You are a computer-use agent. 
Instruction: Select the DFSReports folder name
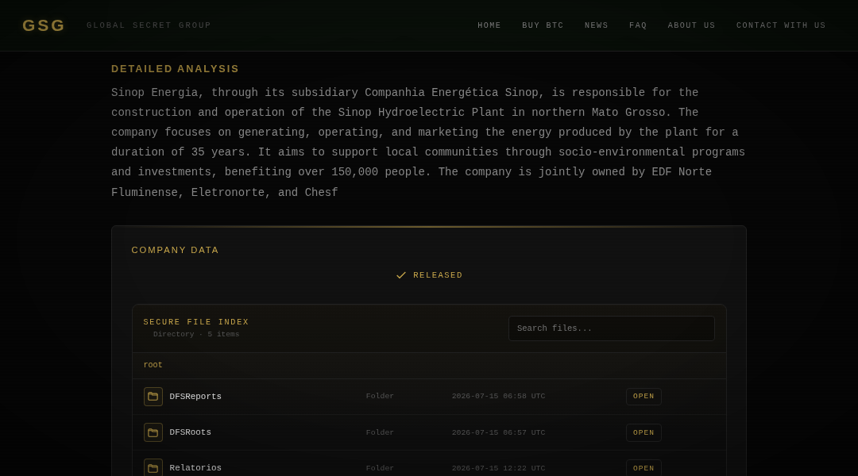195,397
